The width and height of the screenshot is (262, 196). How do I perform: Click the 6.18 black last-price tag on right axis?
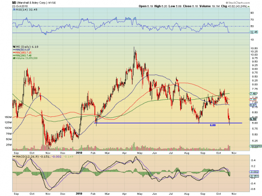tap(253, 119)
